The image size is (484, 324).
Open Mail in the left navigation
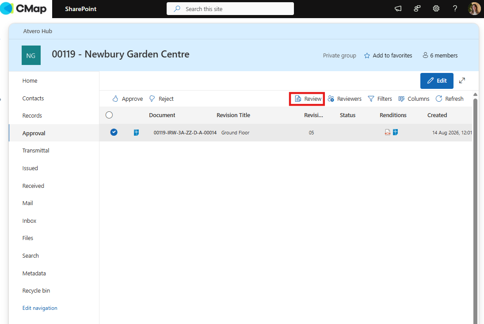(x=27, y=203)
